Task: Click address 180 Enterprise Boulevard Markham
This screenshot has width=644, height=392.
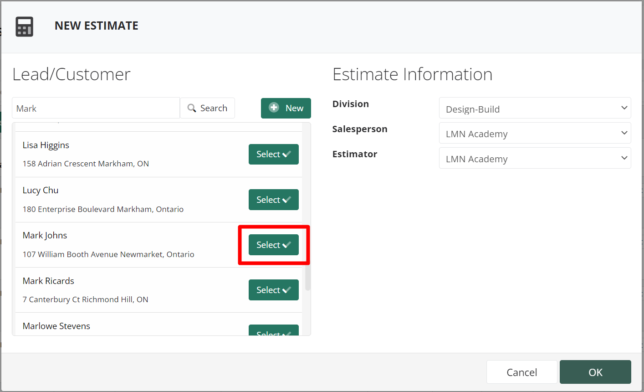Action: click(103, 209)
